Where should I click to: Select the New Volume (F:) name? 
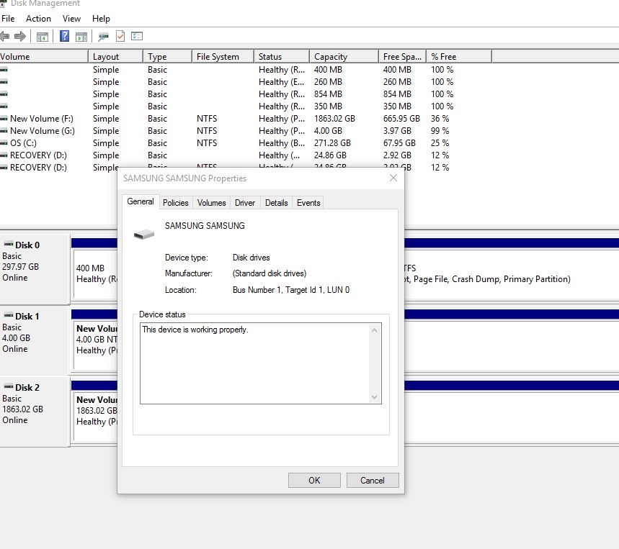point(42,119)
